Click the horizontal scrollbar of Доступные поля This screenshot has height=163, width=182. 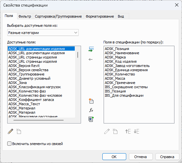[x=38, y=120]
